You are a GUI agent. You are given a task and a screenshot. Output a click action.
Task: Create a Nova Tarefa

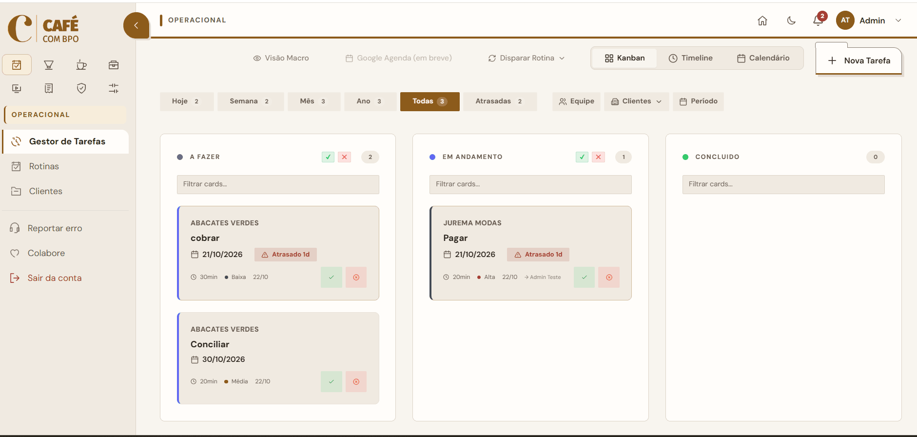point(859,60)
